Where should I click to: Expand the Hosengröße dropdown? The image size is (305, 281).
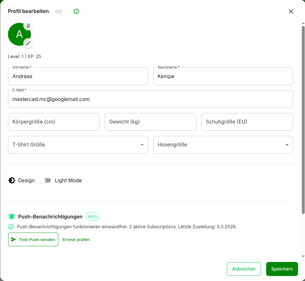pos(223,145)
